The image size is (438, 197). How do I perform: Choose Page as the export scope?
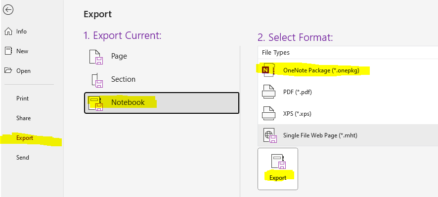[x=162, y=57]
